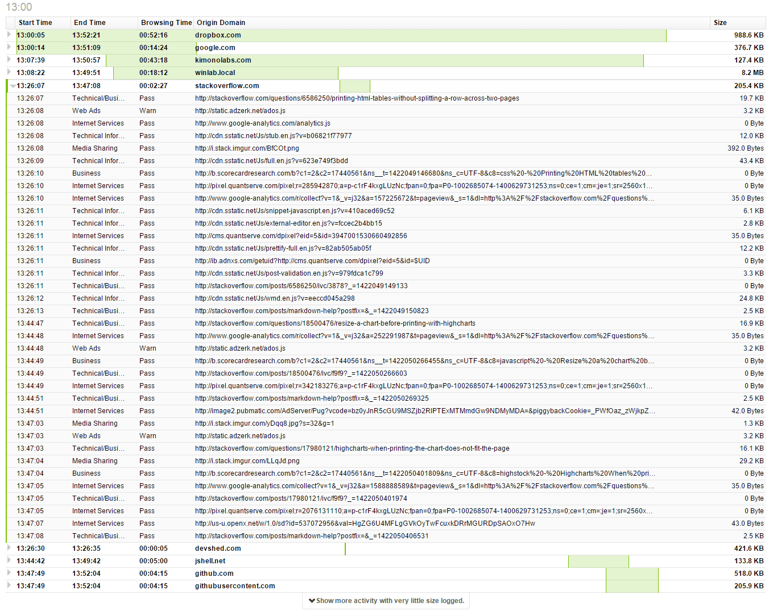Click the Warn status at 13:26:08
This screenshot has width=777, height=615.
[x=148, y=111]
